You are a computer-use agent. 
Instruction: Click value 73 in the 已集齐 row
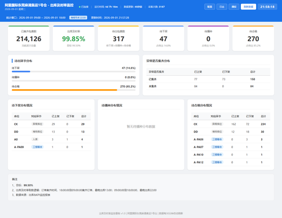click(223, 79)
